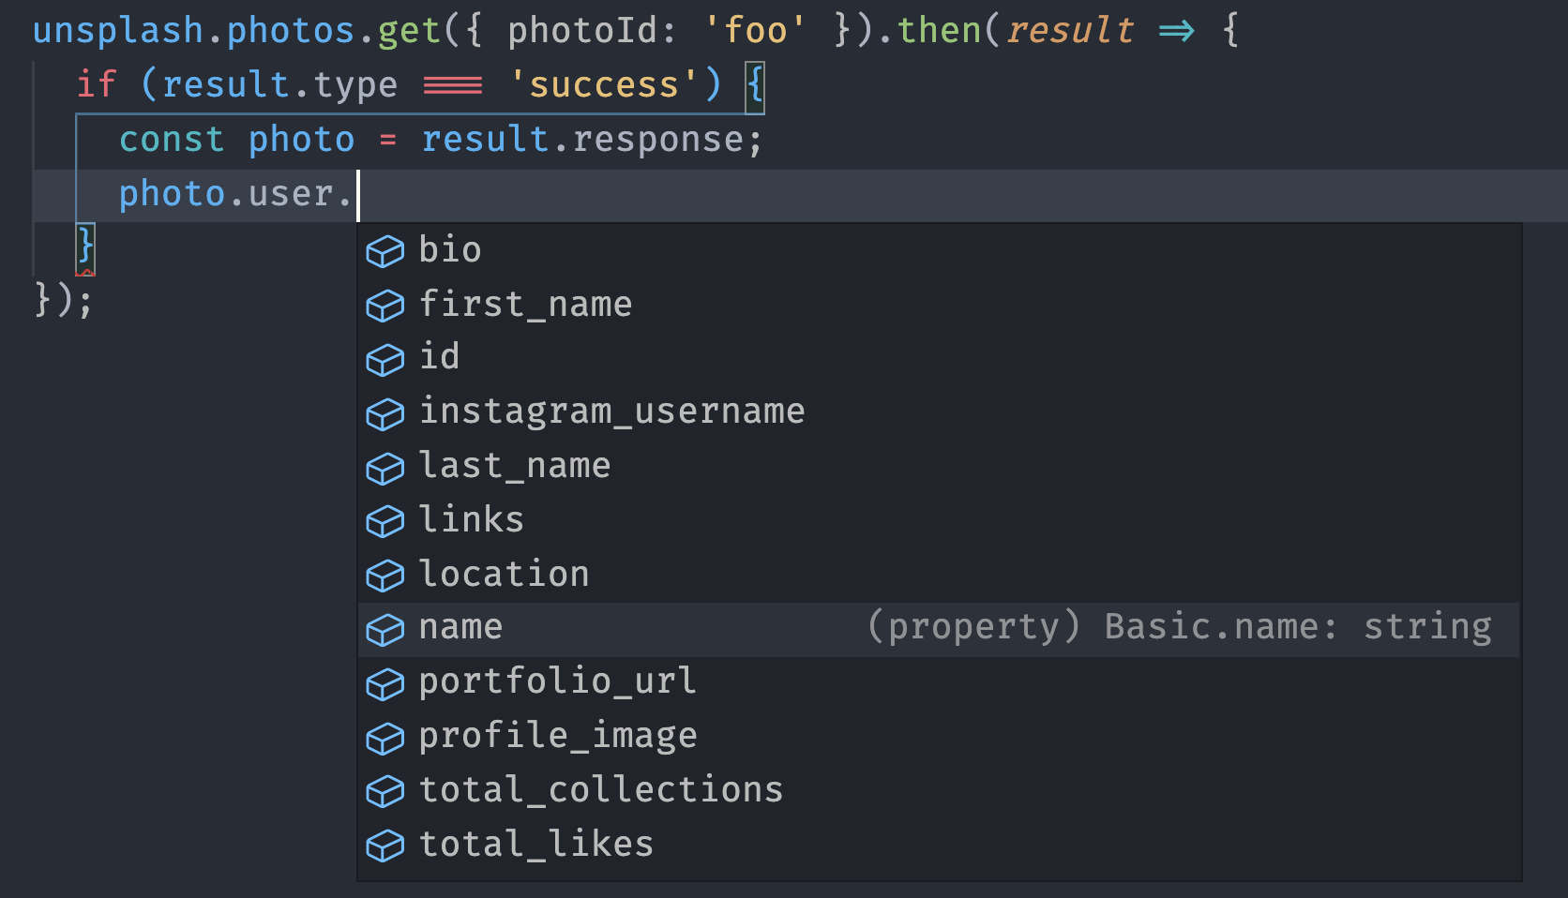Accept the highlighted name suggestion
This screenshot has width=1568, height=898.
tap(939, 628)
